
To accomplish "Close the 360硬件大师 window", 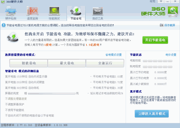I will tap(175, 1).
